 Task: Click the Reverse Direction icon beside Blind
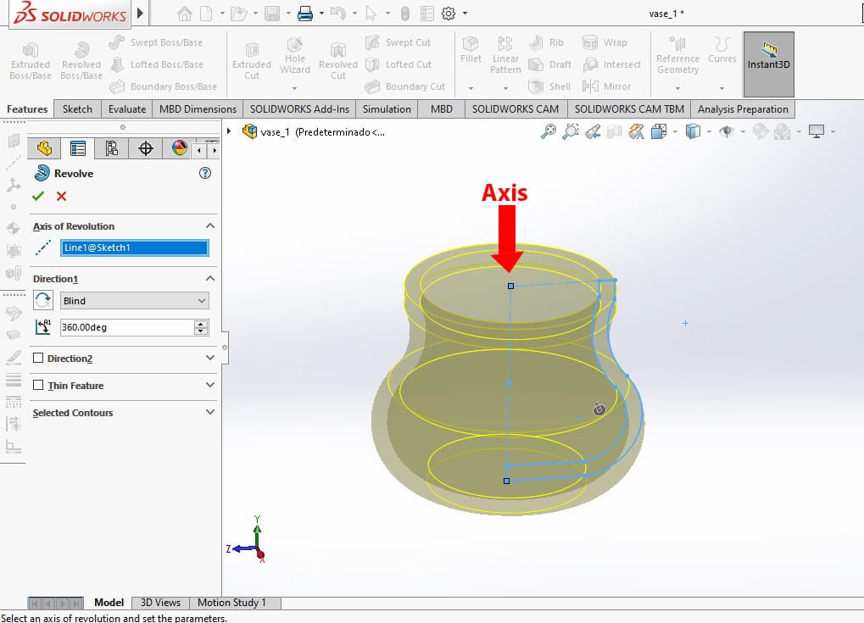43,300
